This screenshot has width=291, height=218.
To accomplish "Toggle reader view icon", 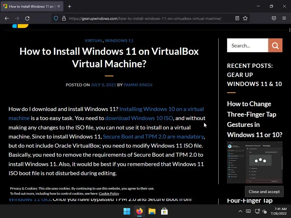I will click(237, 18).
